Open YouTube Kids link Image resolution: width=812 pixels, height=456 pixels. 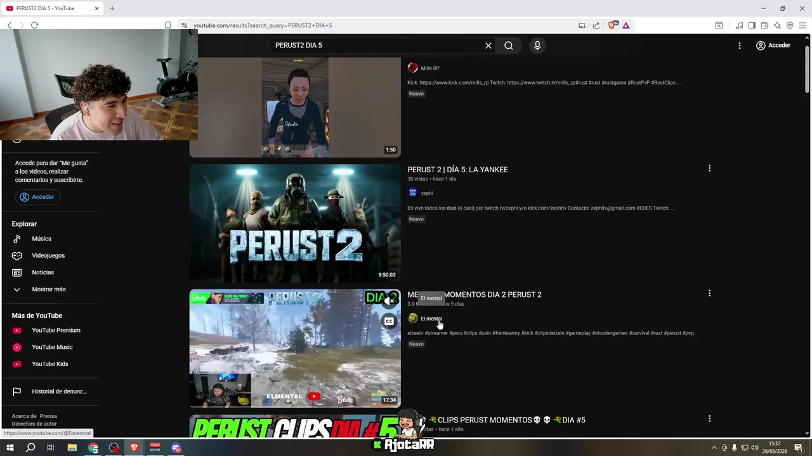49,364
